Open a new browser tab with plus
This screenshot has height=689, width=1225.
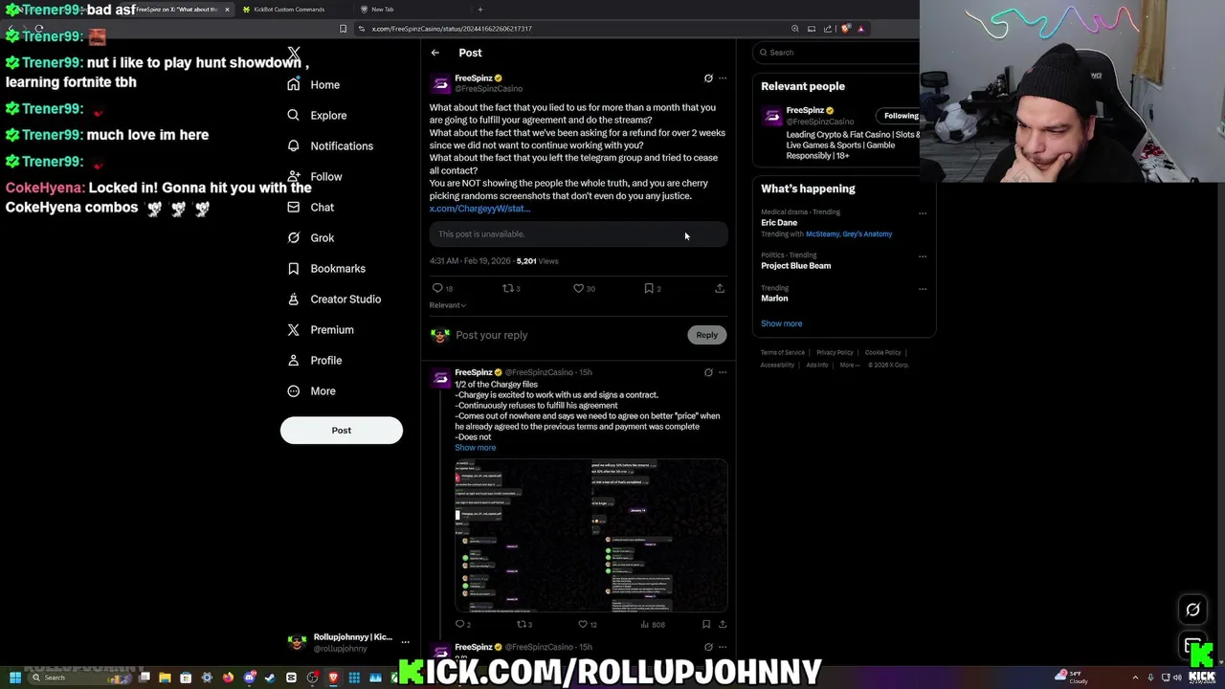pos(480,10)
